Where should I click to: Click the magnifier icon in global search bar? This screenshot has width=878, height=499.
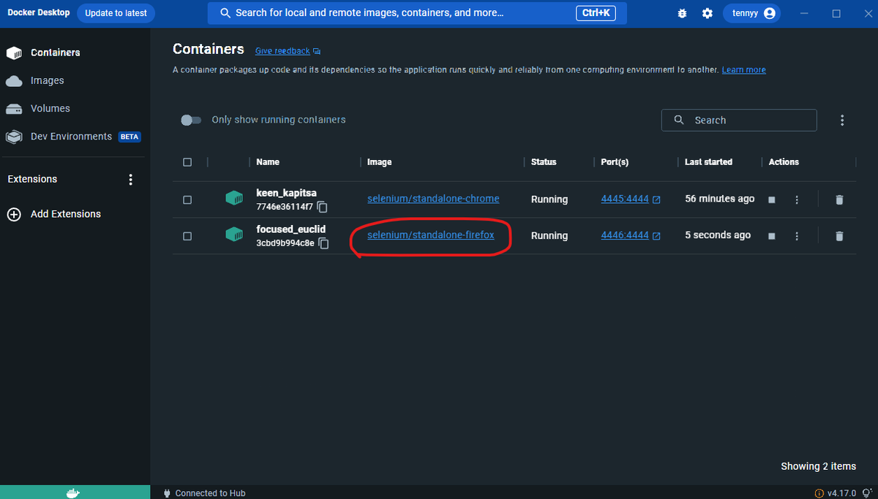[226, 13]
